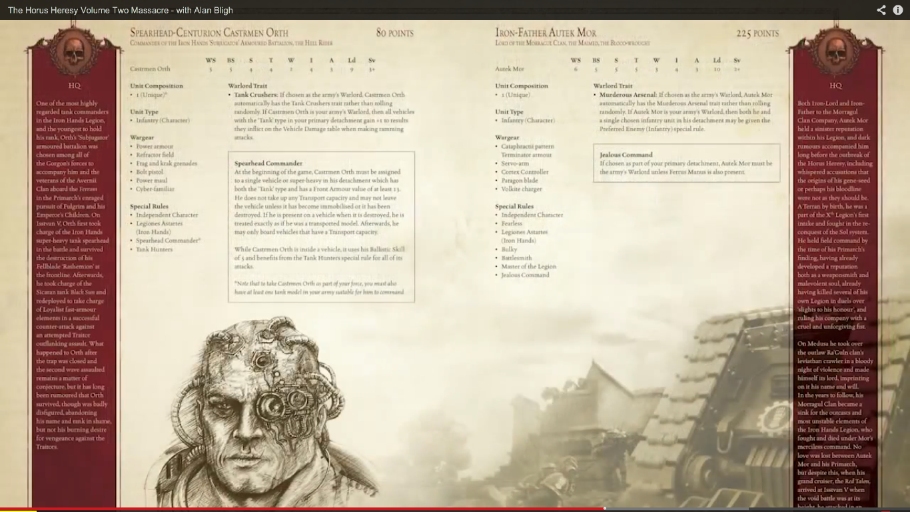Select the "Volkite charger" wargear entry
This screenshot has height=512, width=910.
[522, 189]
